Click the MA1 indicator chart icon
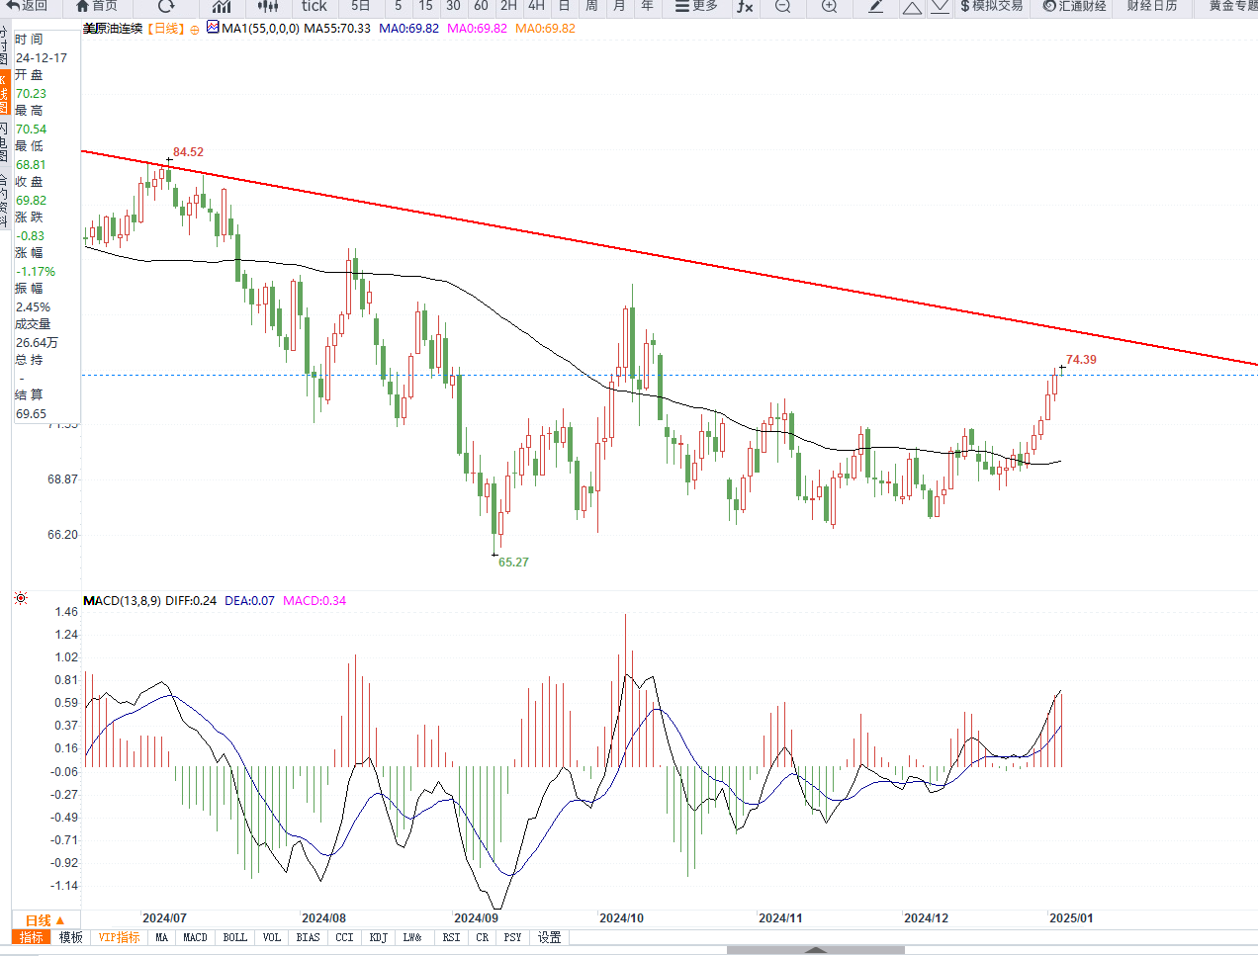Screen dimensions: 1258x956 [213, 28]
